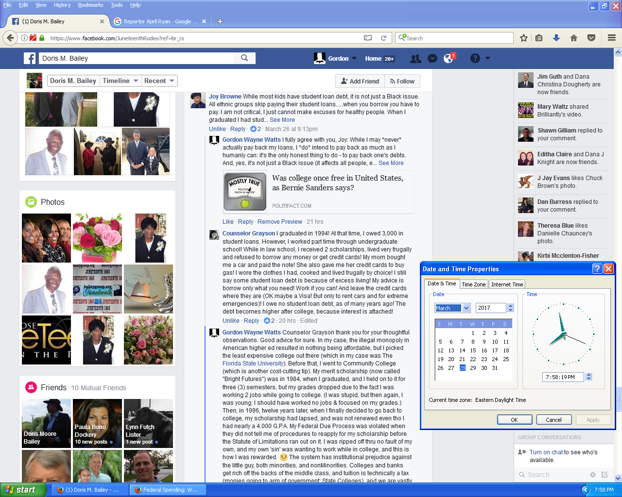The width and height of the screenshot is (622, 497).
Task: Open Firefox downloads arrow icon
Action: (x=556, y=38)
